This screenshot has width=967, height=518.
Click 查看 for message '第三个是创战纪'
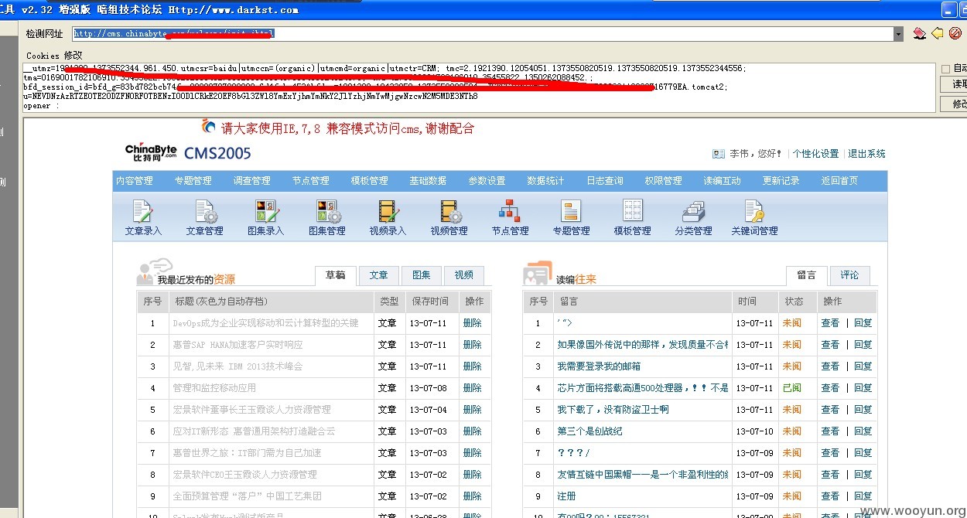click(x=830, y=431)
